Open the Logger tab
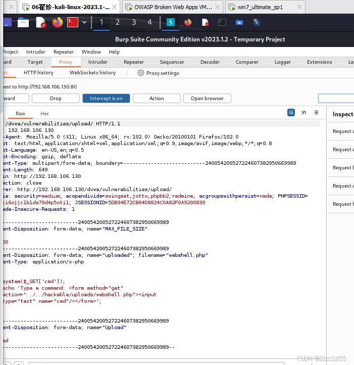 click(x=283, y=62)
